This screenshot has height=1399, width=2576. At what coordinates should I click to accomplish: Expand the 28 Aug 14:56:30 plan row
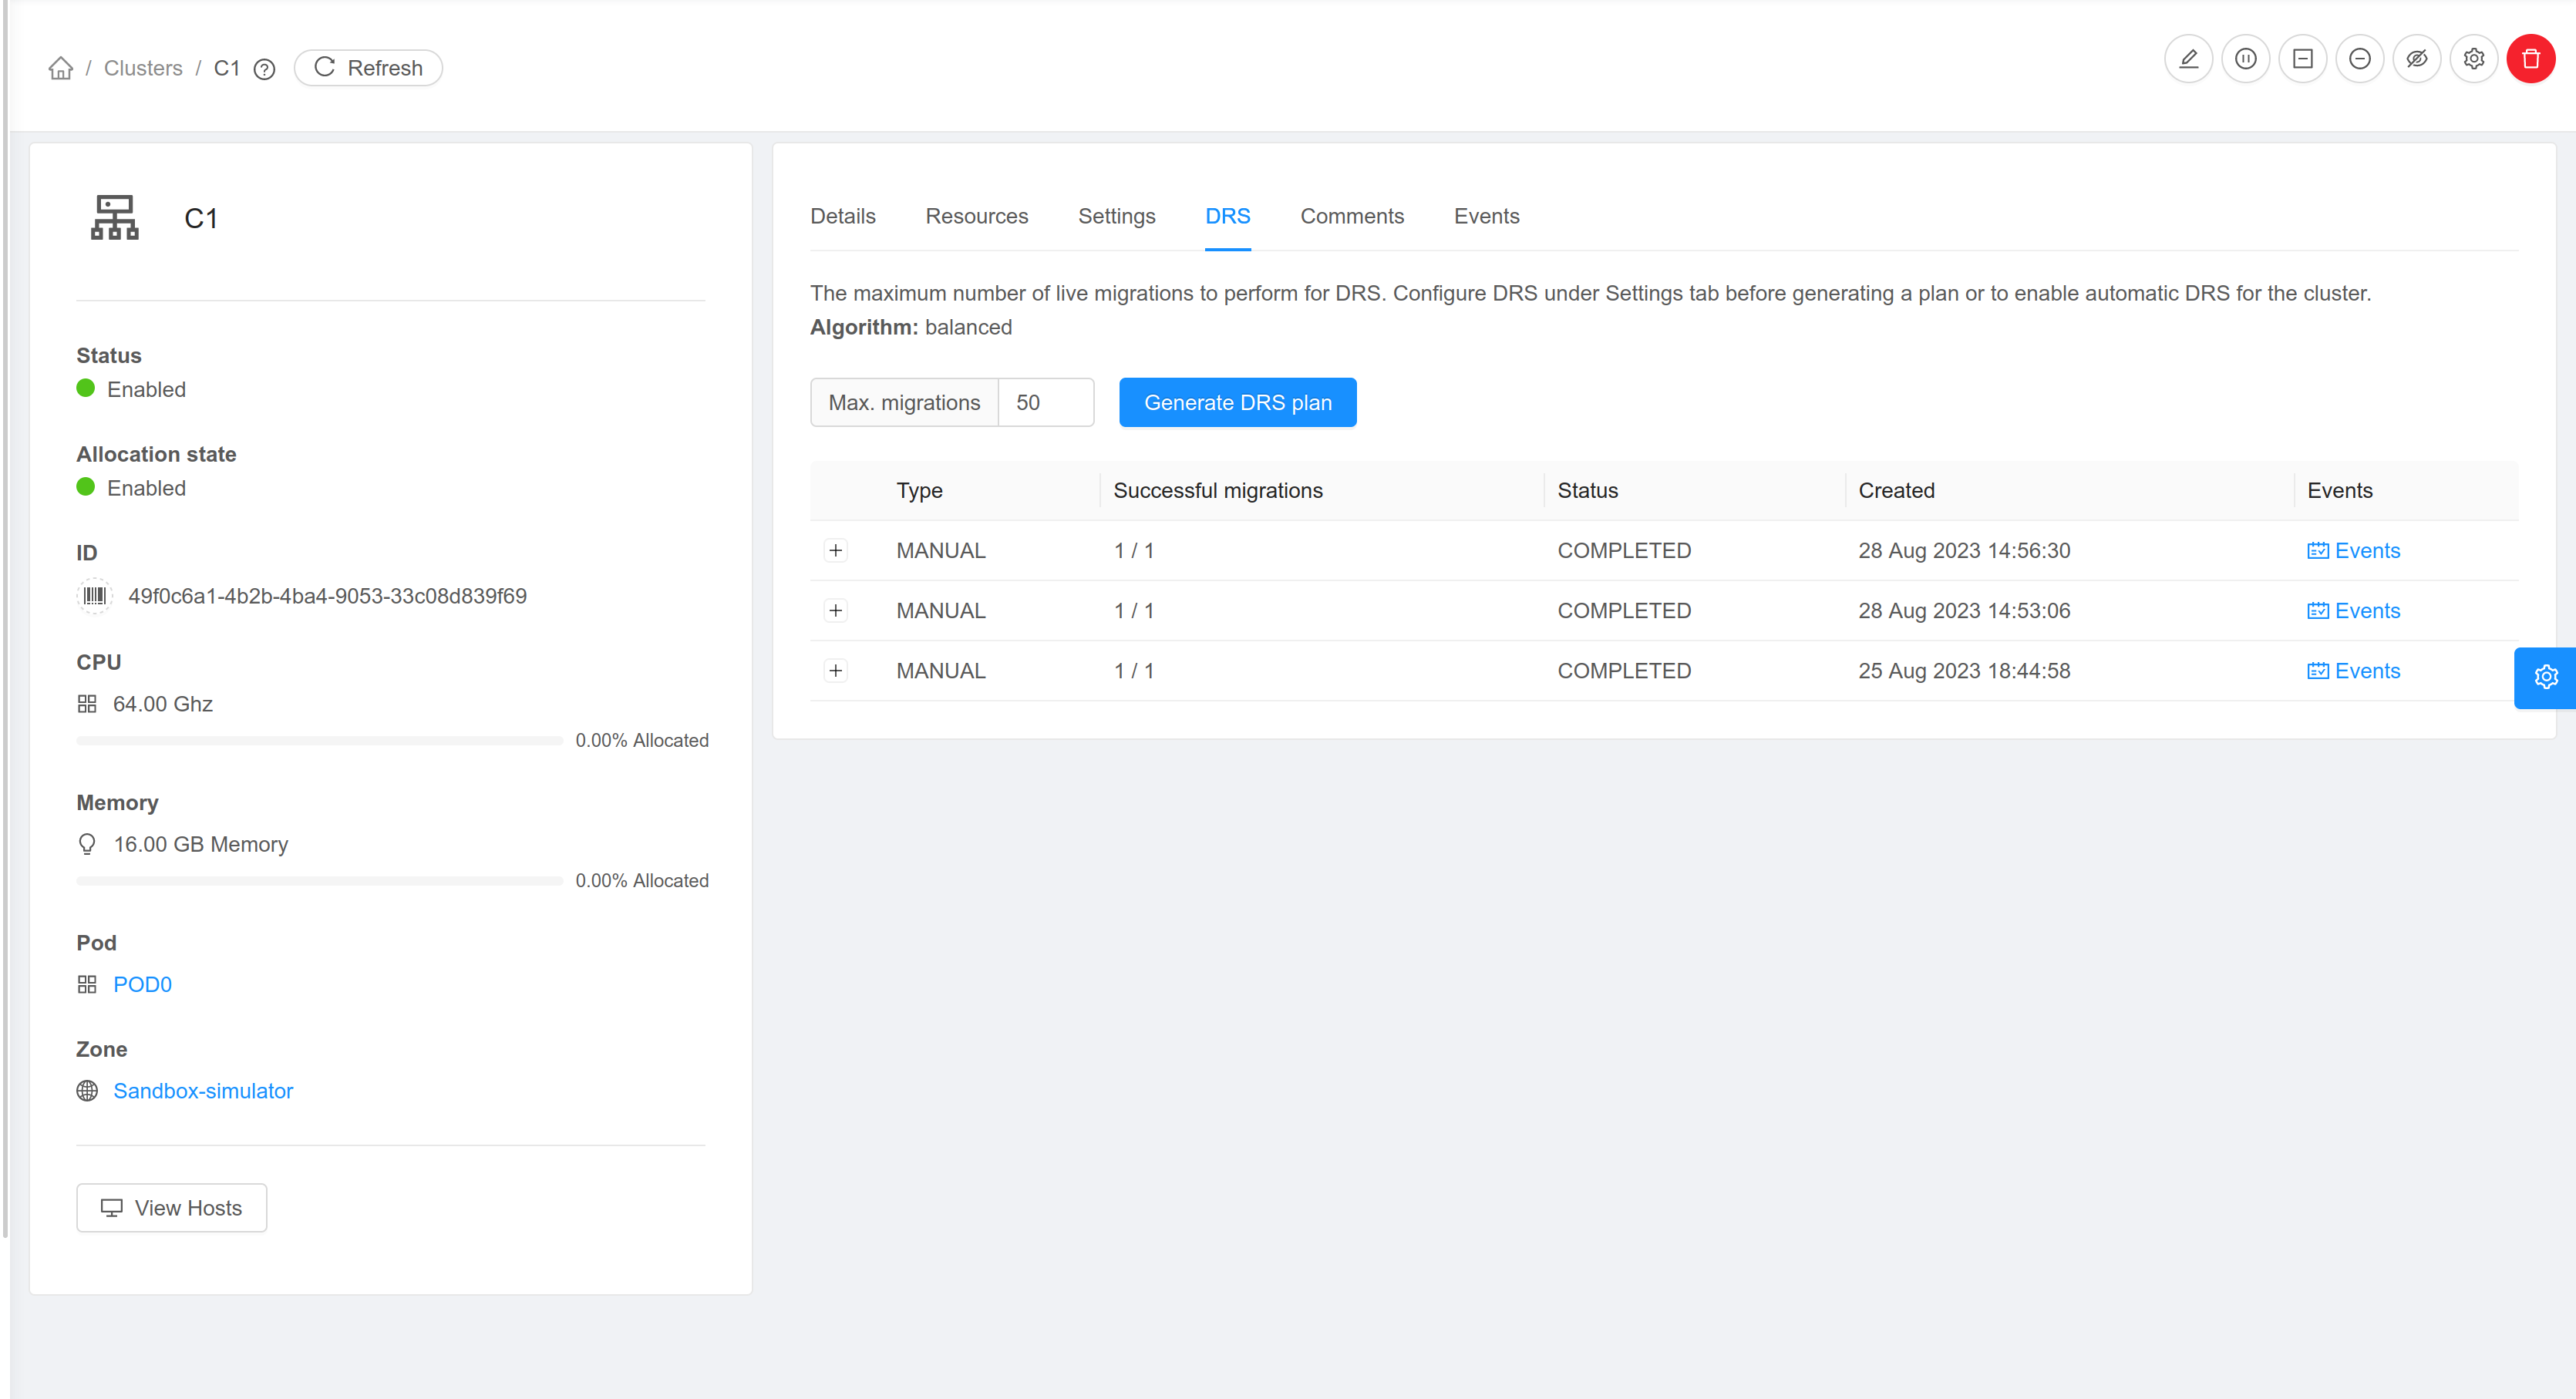[x=836, y=550]
